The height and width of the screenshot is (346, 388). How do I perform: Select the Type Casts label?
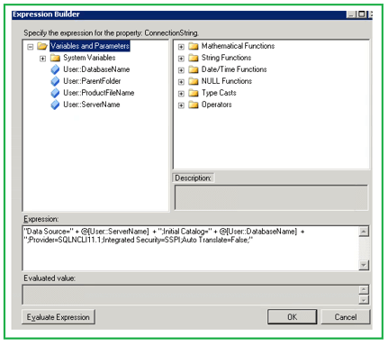click(219, 93)
